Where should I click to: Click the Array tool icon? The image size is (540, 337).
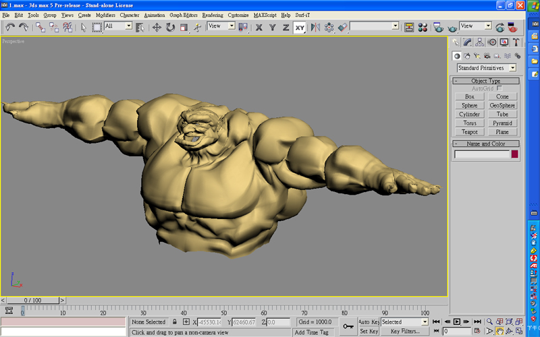[329, 27]
